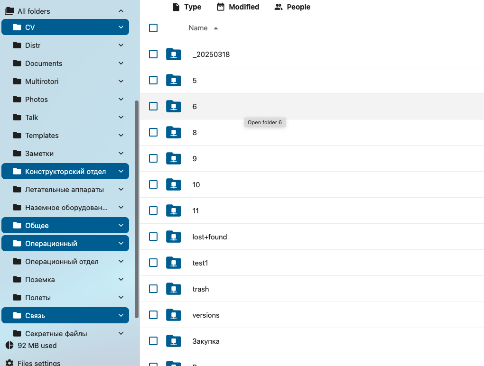Open the Modified filter menu
This screenshot has width=484, height=366.
point(238,7)
